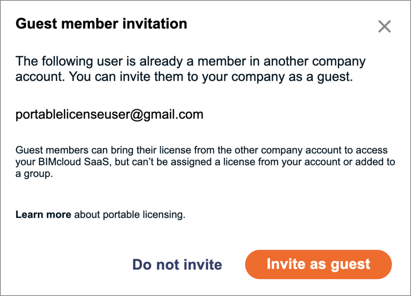Click the portablelicenseuser@gmail.com email address

(109, 115)
